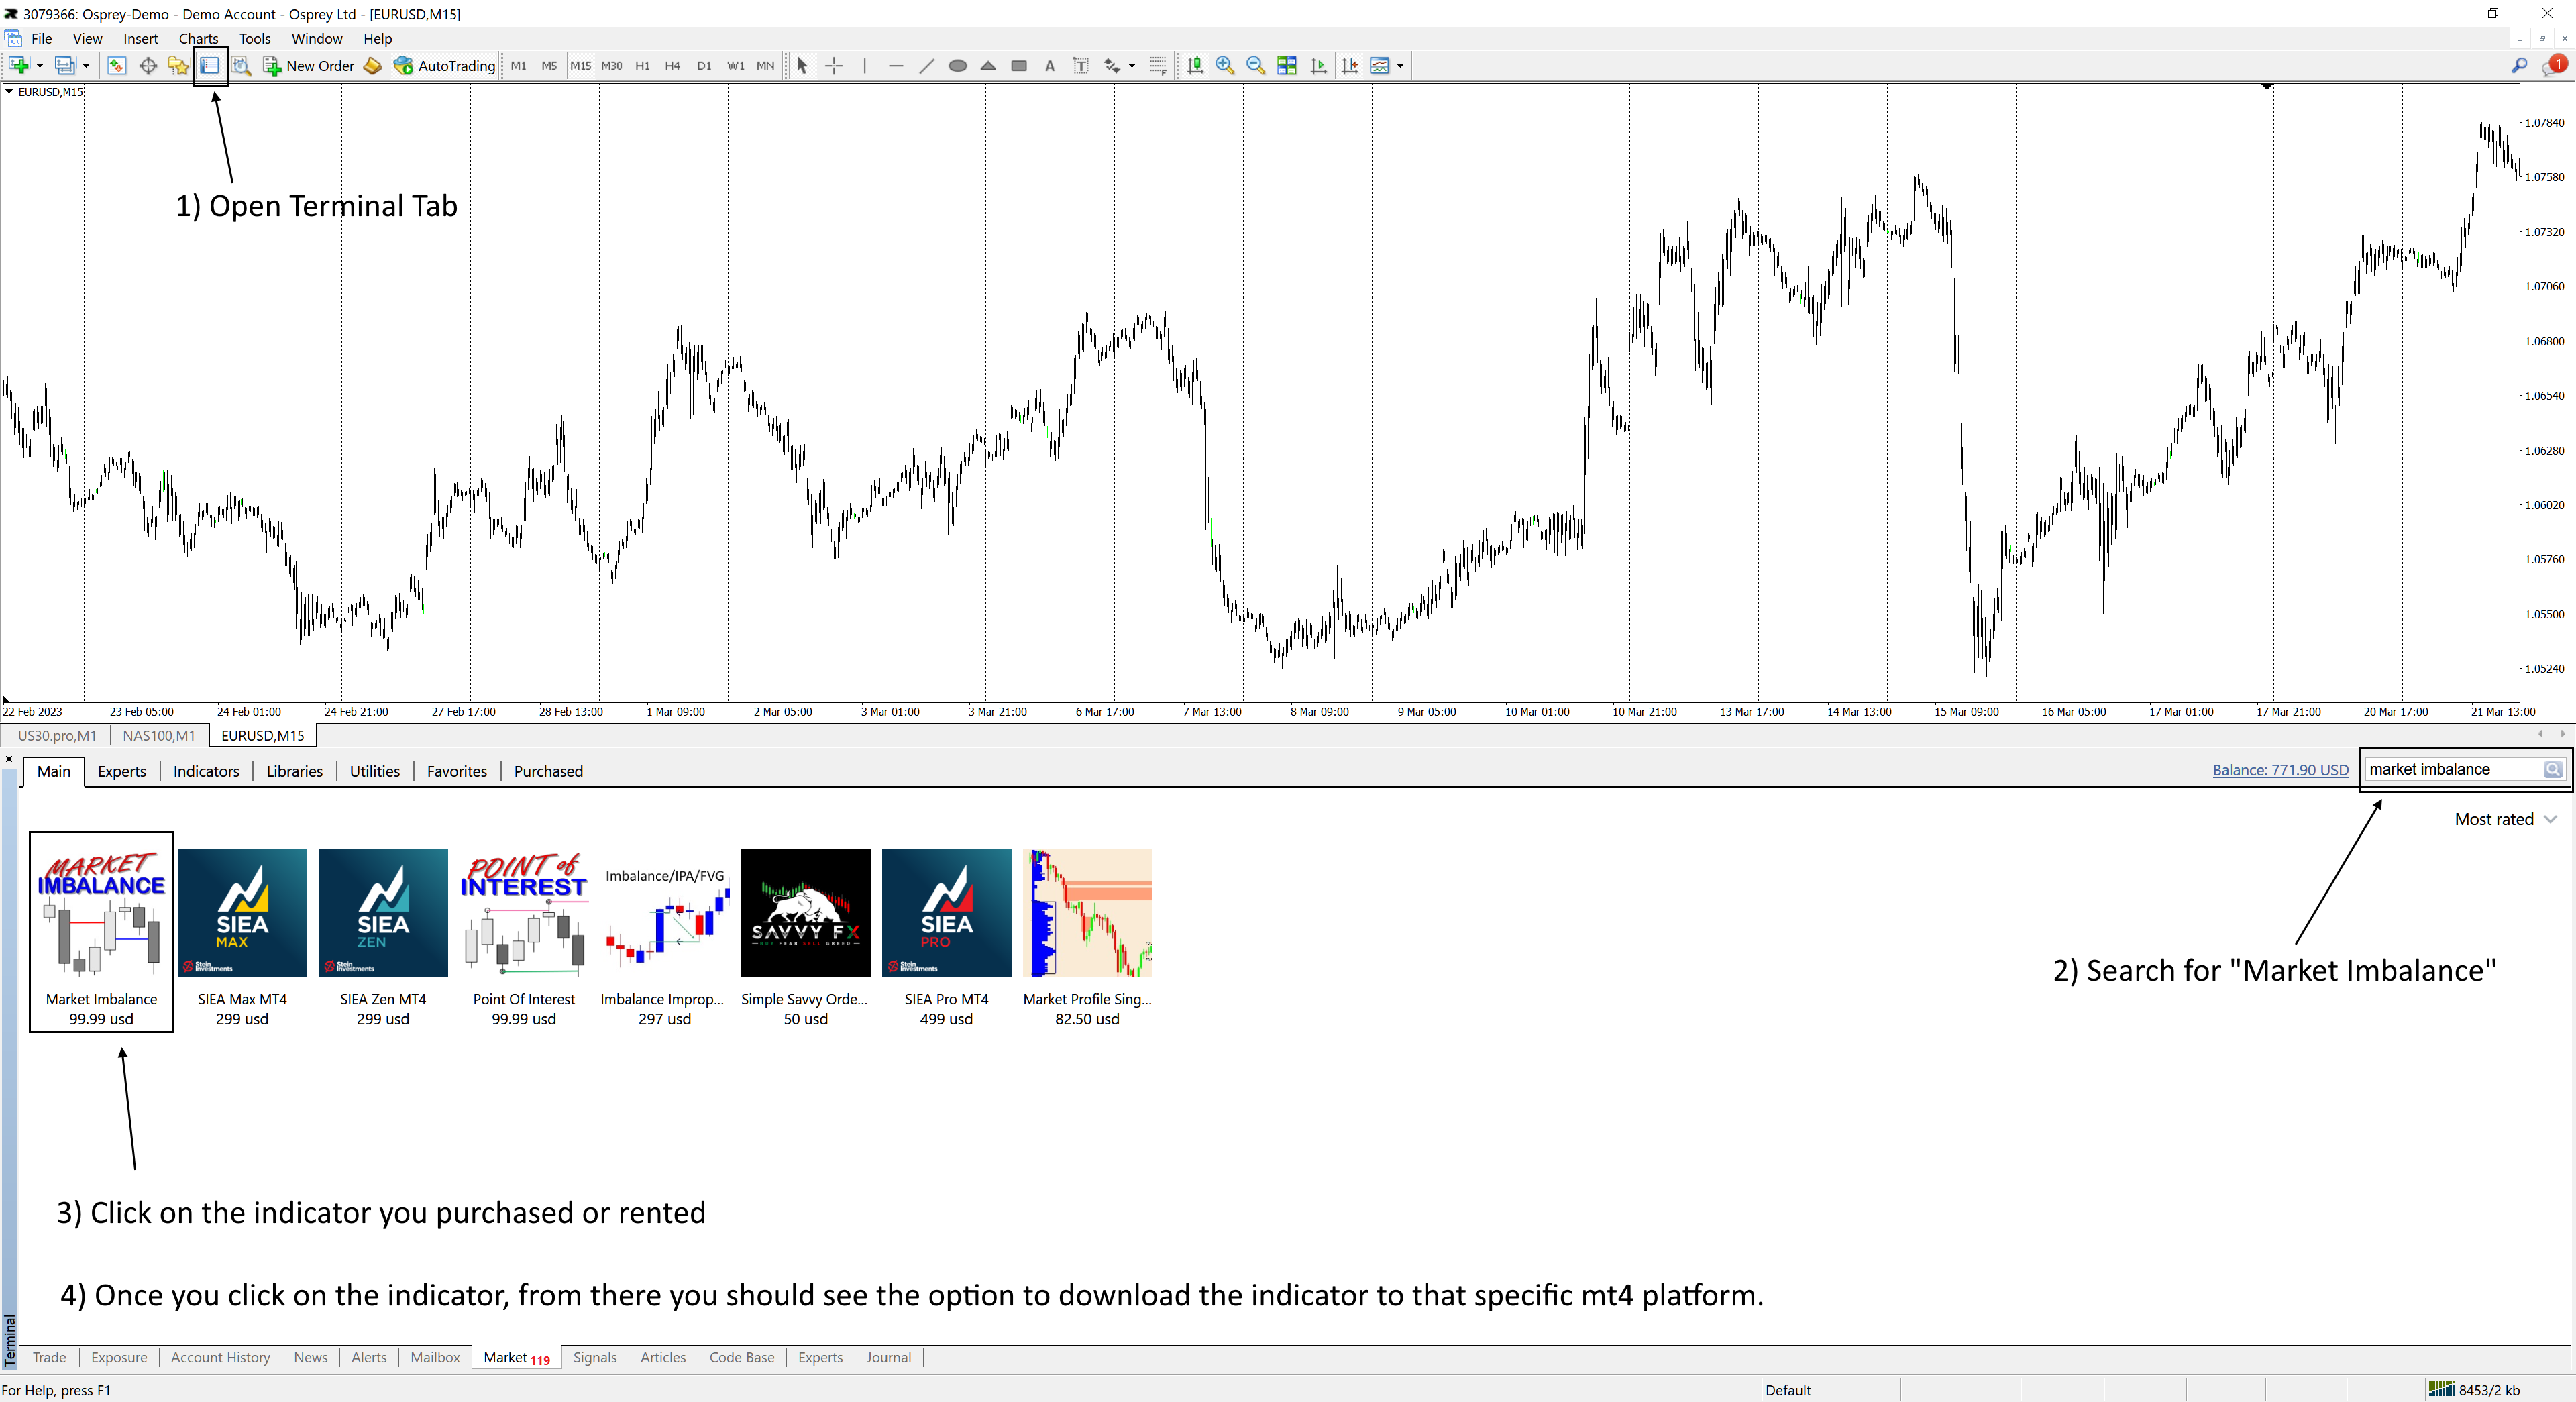Select the Crosshair tool
The image size is (2576, 1402).
click(x=834, y=66)
